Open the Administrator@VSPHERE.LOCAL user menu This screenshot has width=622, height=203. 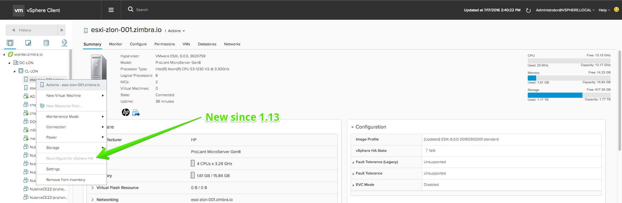[565, 10]
